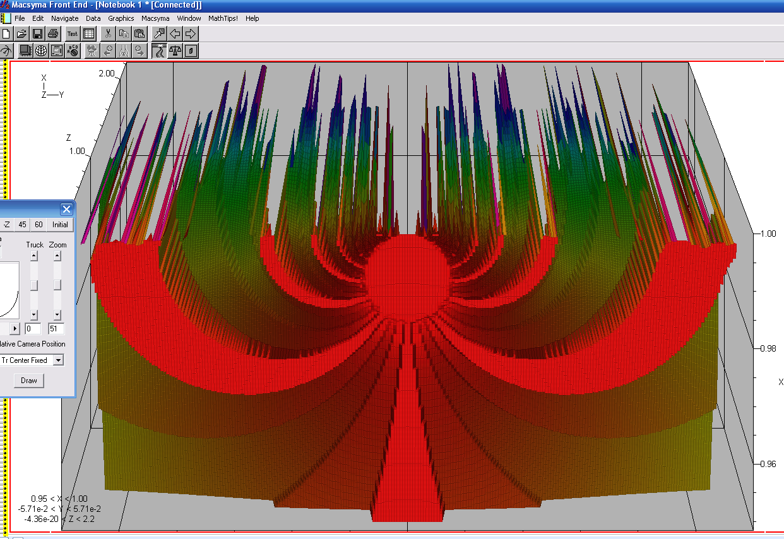This screenshot has width=784, height=539.
Task: Open the folder icon to load file
Action: tap(21, 34)
